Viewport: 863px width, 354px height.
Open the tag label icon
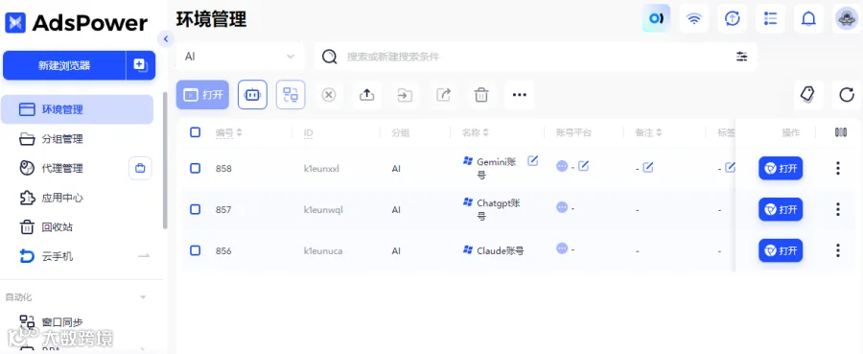(807, 95)
